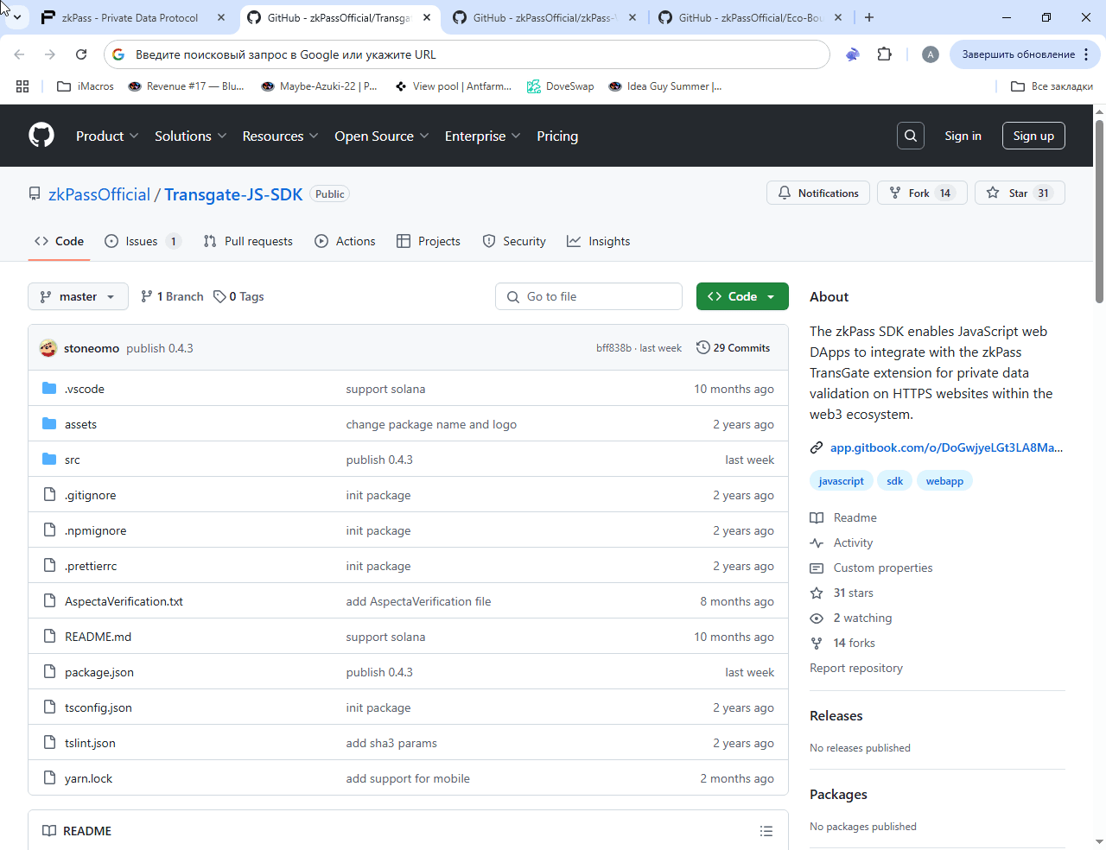Click the package.json file icon
The width and height of the screenshot is (1106, 850).
pyautogui.click(x=49, y=672)
